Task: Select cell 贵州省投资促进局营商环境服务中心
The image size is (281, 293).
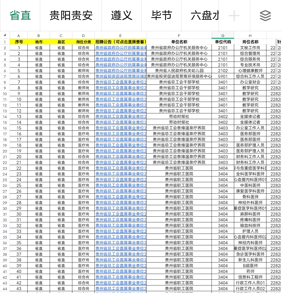Action: click(179, 76)
